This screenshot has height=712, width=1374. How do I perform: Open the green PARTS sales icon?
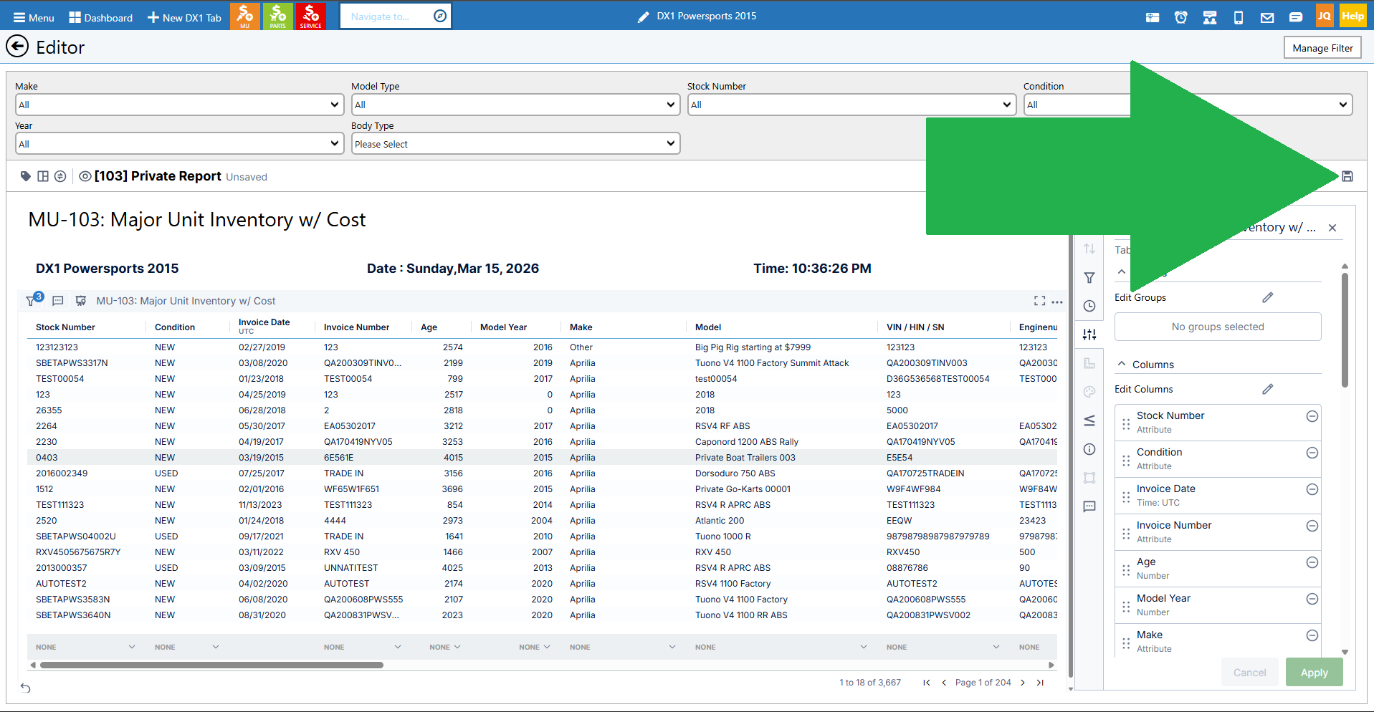pos(278,16)
